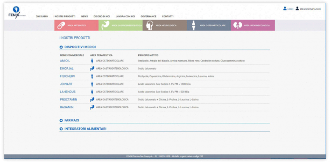Image resolution: width=330 pixels, height=162 pixels.
Task: Click the joint icon in the FISIONERV row
Action: pos(92,76)
